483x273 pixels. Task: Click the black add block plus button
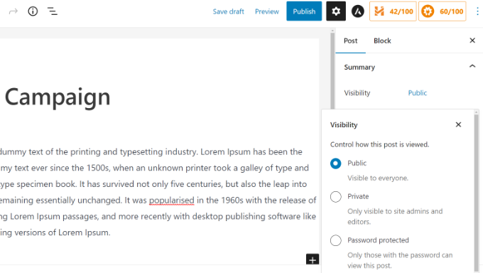tap(313, 259)
